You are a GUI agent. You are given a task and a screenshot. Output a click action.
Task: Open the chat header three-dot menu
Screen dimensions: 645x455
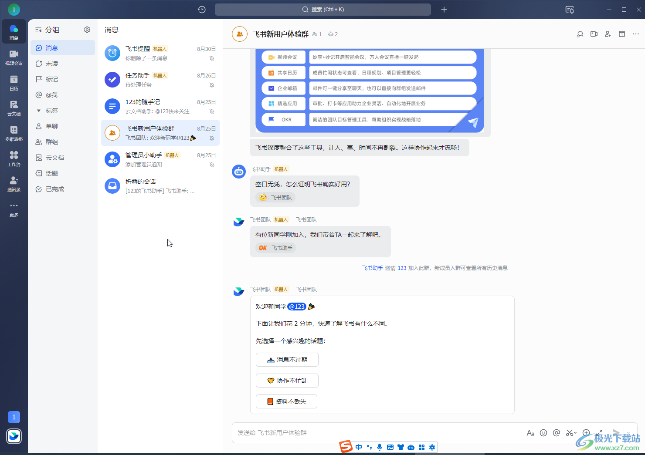tap(636, 34)
